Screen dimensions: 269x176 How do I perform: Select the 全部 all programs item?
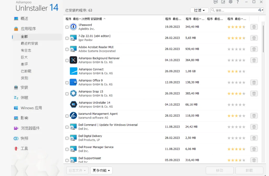[24, 37]
